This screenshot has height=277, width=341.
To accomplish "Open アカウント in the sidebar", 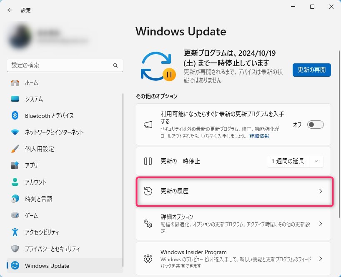I will pyautogui.click(x=36, y=182).
